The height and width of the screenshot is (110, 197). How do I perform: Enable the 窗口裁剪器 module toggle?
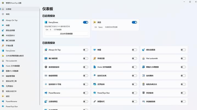[86, 58]
